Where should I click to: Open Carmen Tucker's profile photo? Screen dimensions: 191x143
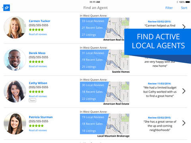point(15,27)
